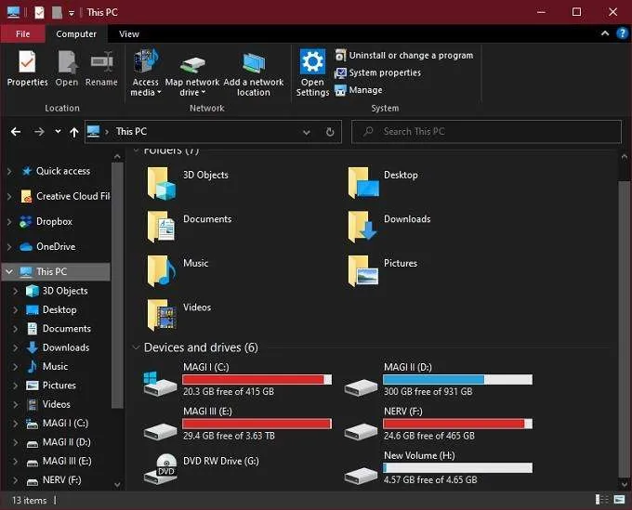This screenshot has height=510, width=632.
Task: Switch to the Computer tab
Action: 76,33
